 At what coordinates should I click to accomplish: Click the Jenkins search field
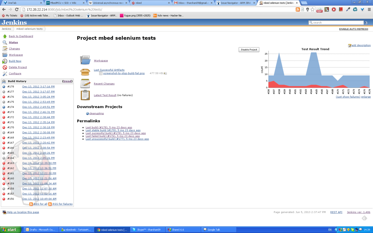tap(336, 23)
